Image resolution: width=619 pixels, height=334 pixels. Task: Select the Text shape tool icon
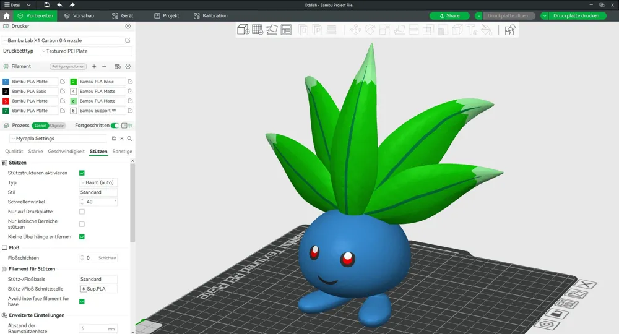(472, 30)
